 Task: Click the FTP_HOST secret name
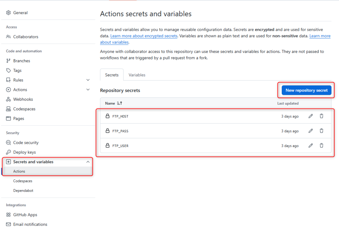coord(120,116)
